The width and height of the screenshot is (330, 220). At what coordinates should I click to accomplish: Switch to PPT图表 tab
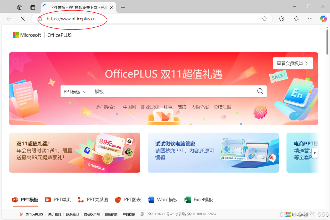pos(128,200)
